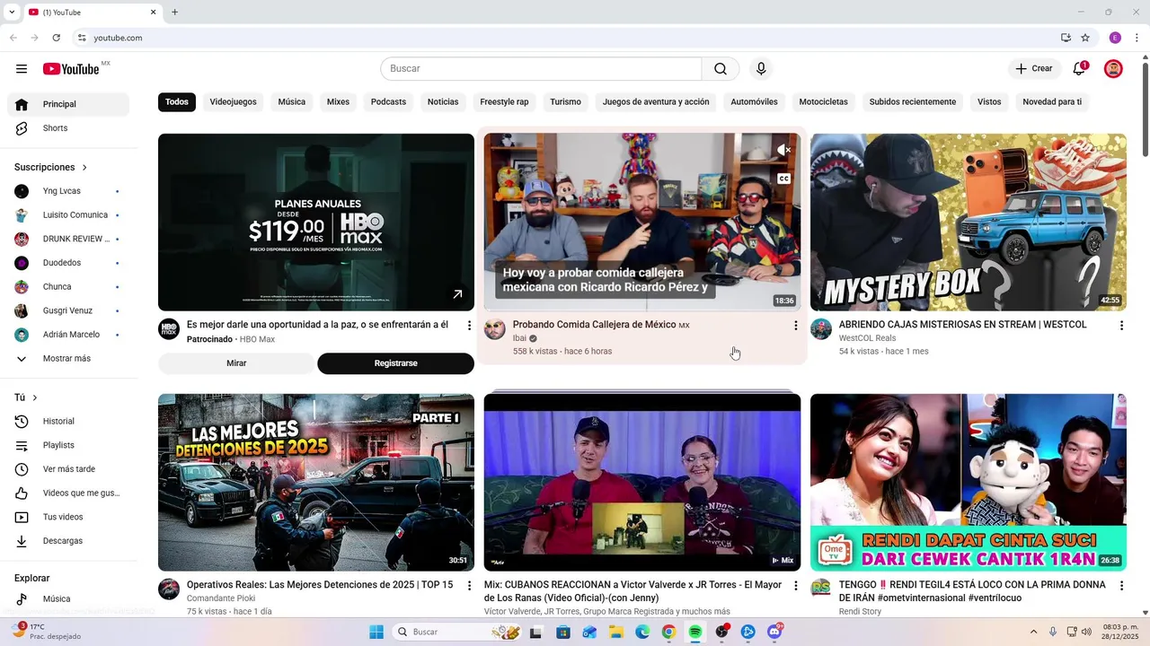Open the HBO Max ad thumbnail
This screenshot has width=1150, height=646.
coord(316,223)
